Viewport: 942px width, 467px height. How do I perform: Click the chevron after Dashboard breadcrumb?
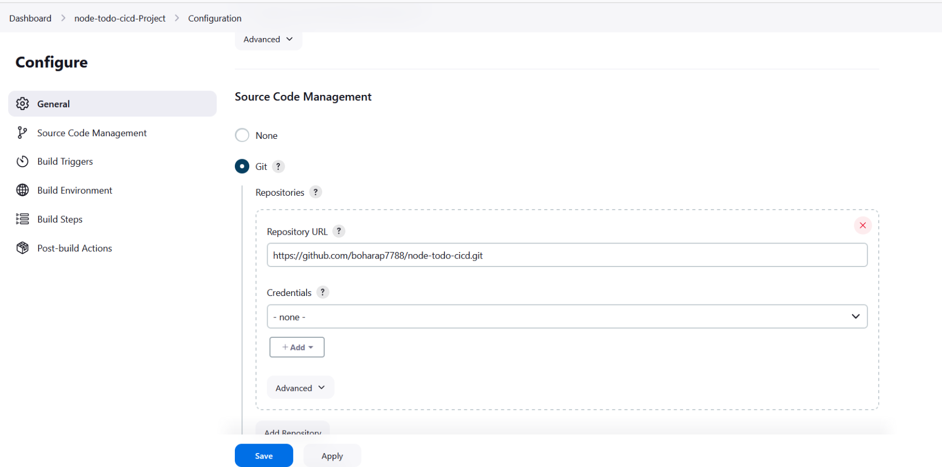(x=63, y=18)
